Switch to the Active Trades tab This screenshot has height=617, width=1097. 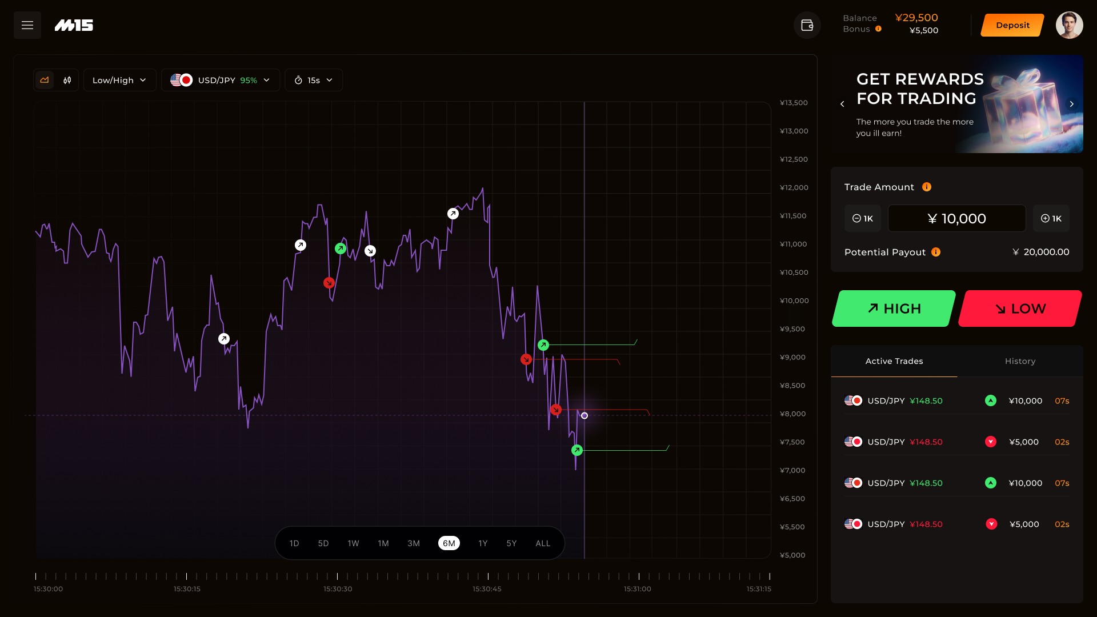tap(894, 361)
